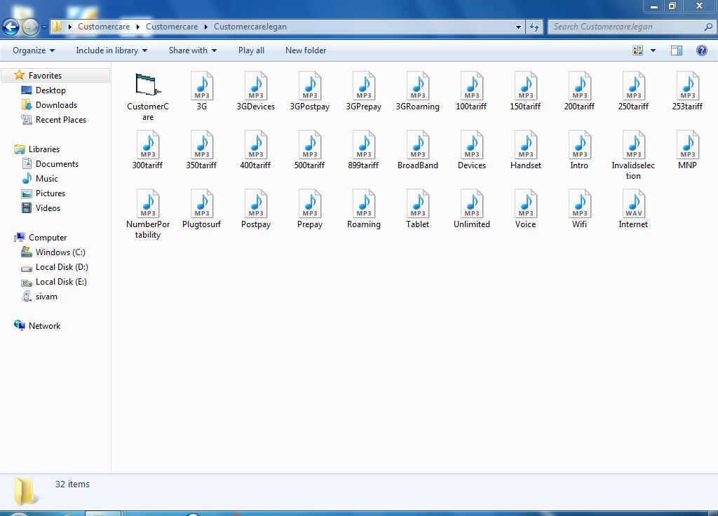Toggle the preview pane button

click(x=677, y=50)
